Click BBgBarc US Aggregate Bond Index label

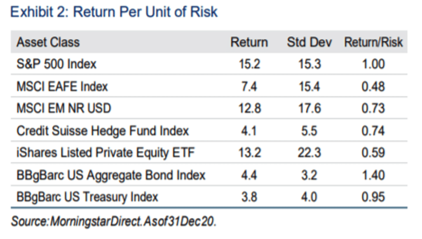111,175
